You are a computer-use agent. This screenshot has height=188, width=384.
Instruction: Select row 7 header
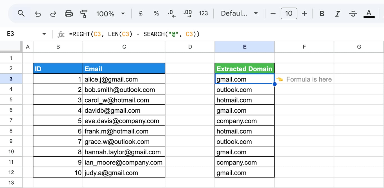tap(11, 120)
